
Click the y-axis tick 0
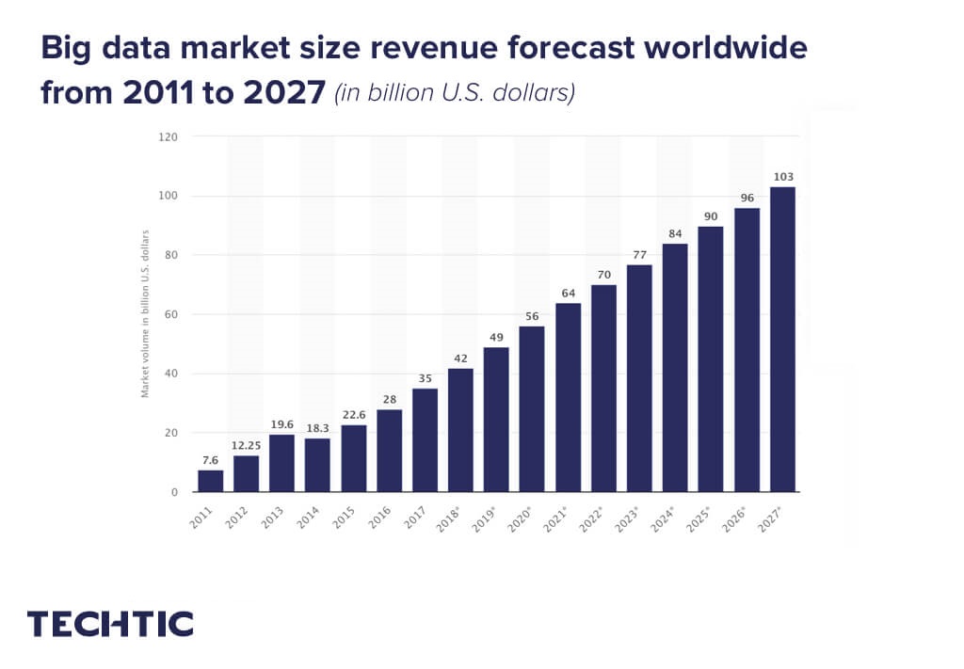[x=174, y=492]
